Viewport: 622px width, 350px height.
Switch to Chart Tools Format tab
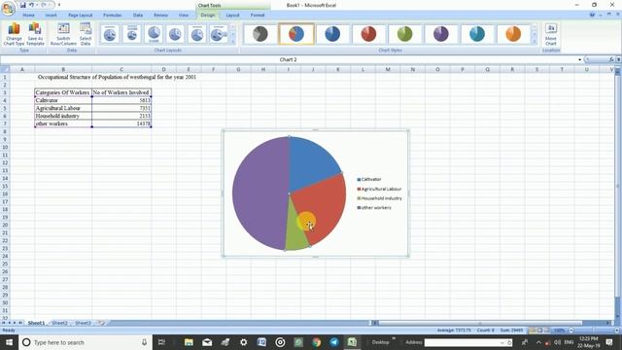click(258, 16)
